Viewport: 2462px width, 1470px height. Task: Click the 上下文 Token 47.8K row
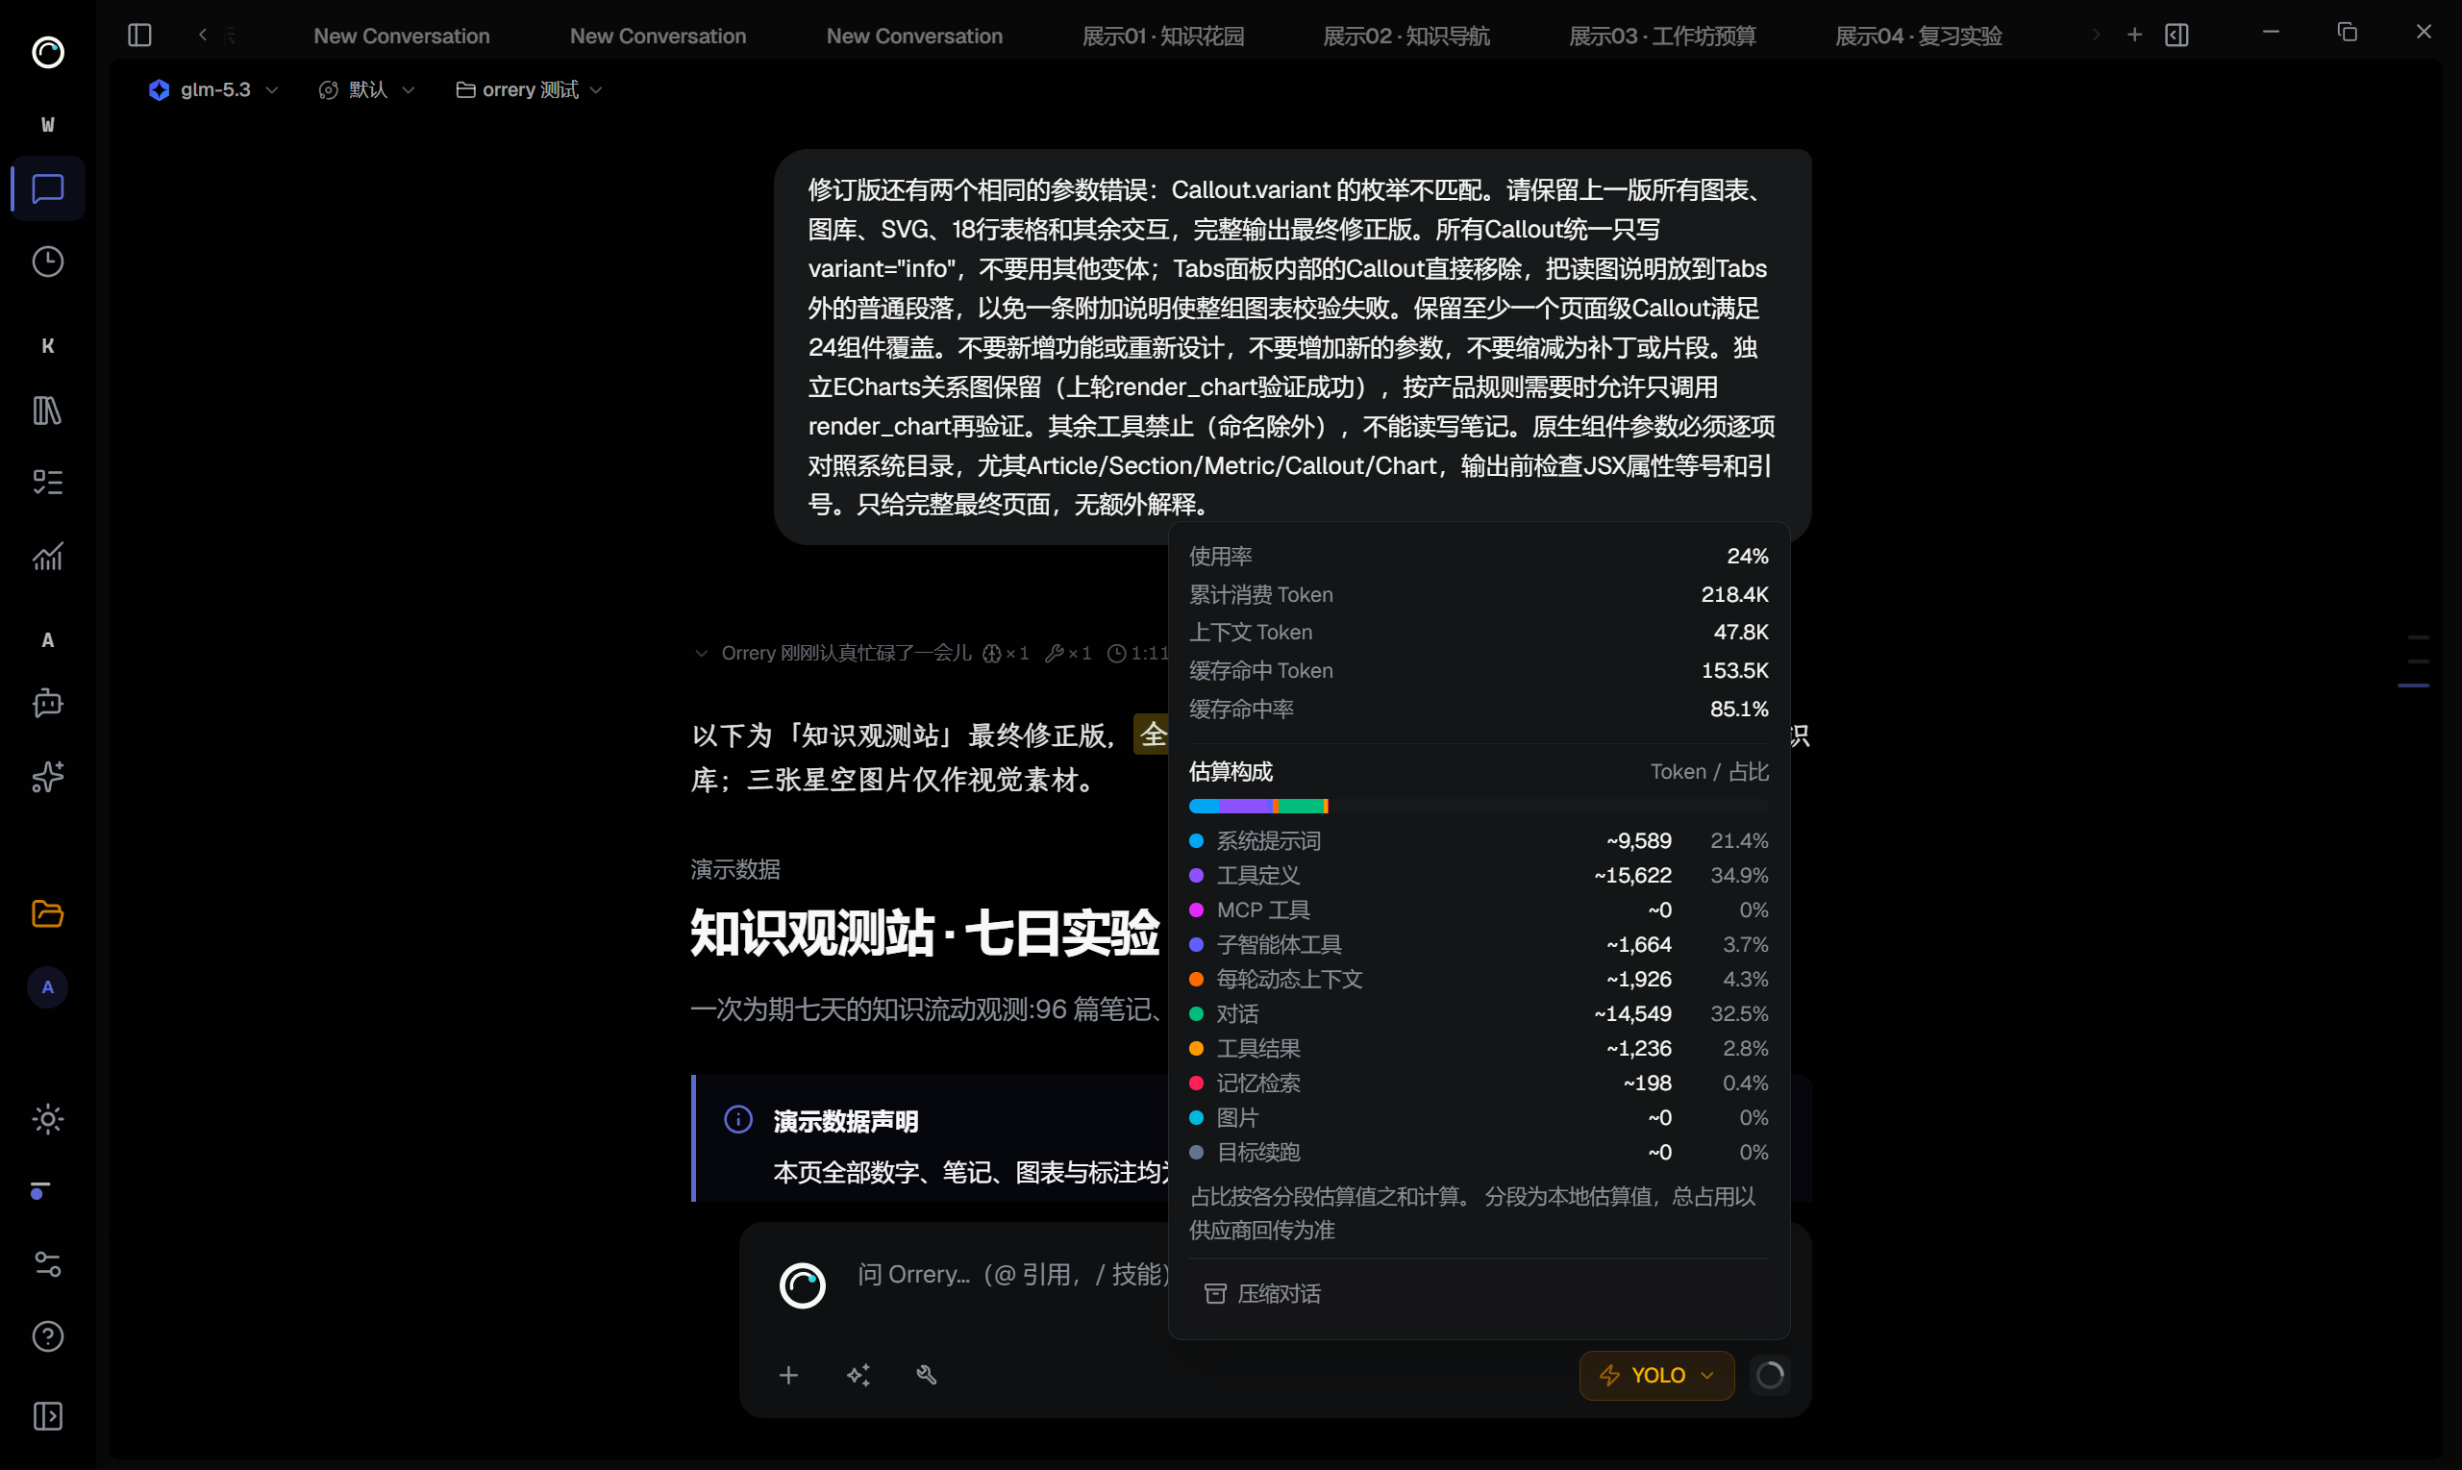(x=1479, y=633)
